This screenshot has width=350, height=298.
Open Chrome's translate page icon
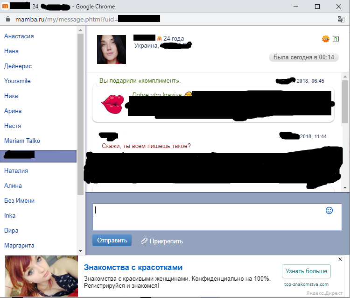[x=341, y=19]
